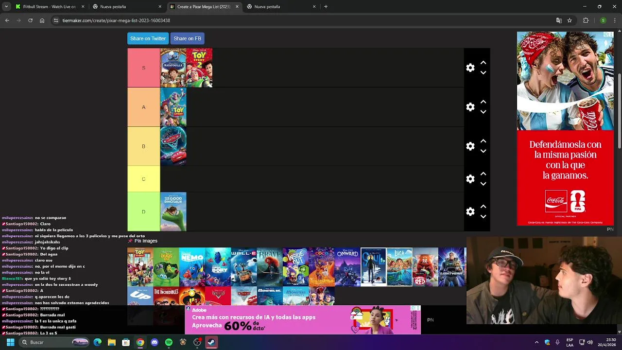622x350 pixels.
Task: Move A tier row up with arrow
Action: coord(483,102)
